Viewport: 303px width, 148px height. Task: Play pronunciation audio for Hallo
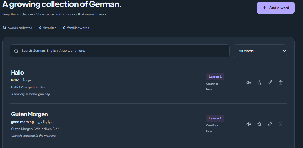point(249,82)
